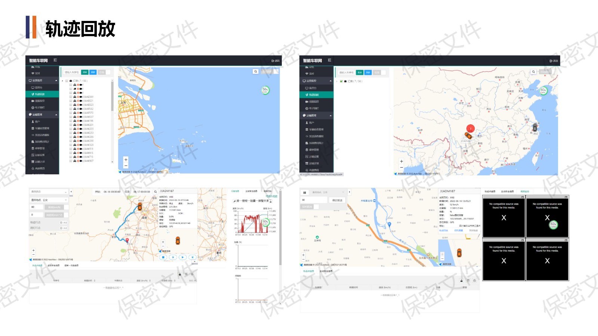Check the box for vehicle JIIAAK265
The width and height of the screenshot is (598, 336).
pos(71,137)
